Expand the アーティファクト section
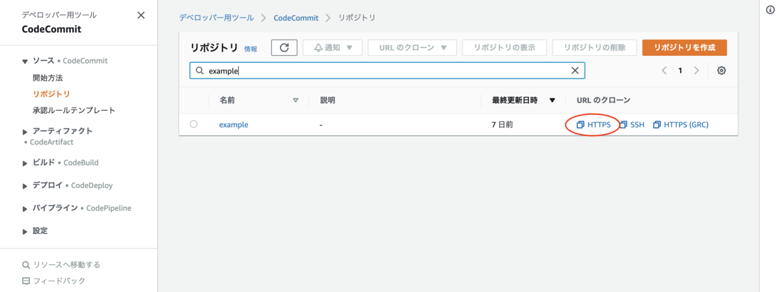The height and width of the screenshot is (292, 781). coord(25,131)
